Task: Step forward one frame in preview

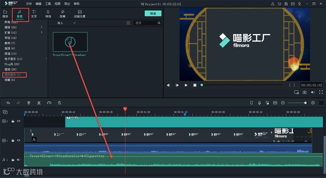Action: click(177, 85)
